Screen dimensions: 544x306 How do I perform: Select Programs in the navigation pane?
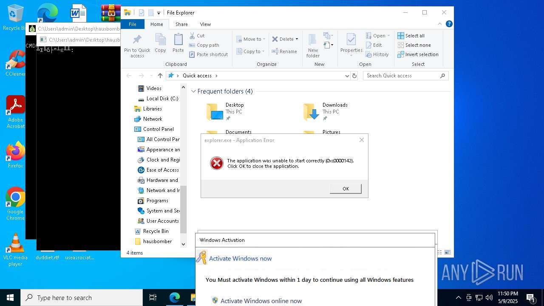[x=153, y=201]
